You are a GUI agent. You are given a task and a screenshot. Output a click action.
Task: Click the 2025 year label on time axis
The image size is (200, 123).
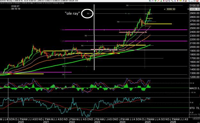point(148,122)
